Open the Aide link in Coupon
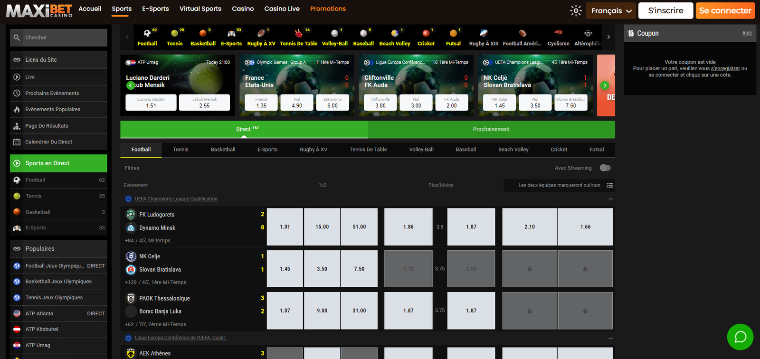 click(x=747, y=33)
